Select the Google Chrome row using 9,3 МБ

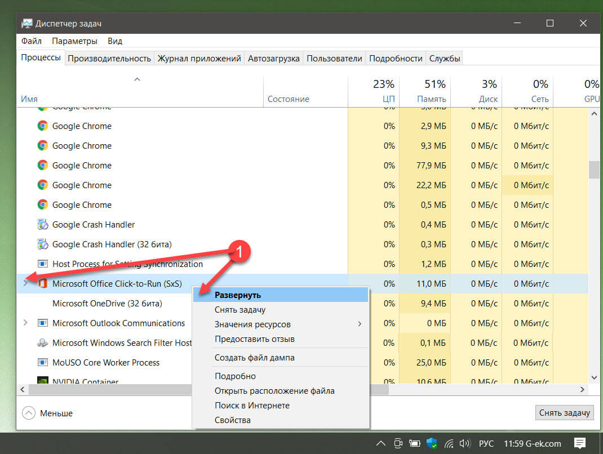[302, 146]
